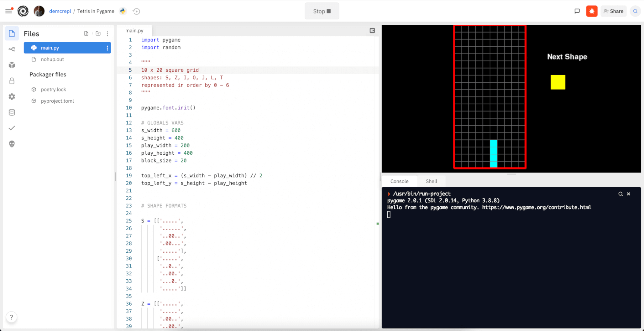
Task: Open the Files panel more options menu
Action: click(107, 34)
